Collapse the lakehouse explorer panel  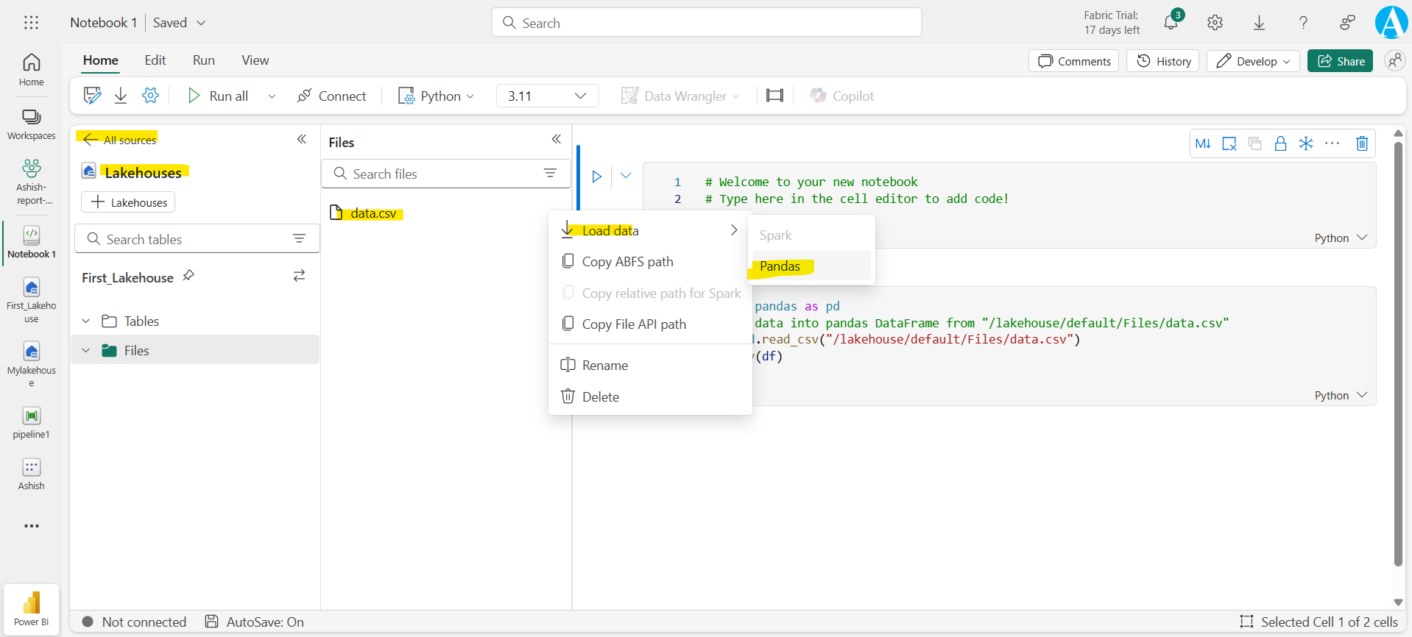pyautogui.click(x=301, y=139)
